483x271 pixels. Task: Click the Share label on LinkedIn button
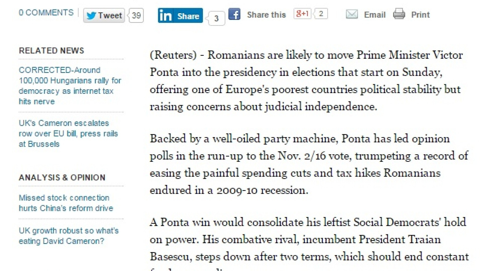tap(189, 16)
